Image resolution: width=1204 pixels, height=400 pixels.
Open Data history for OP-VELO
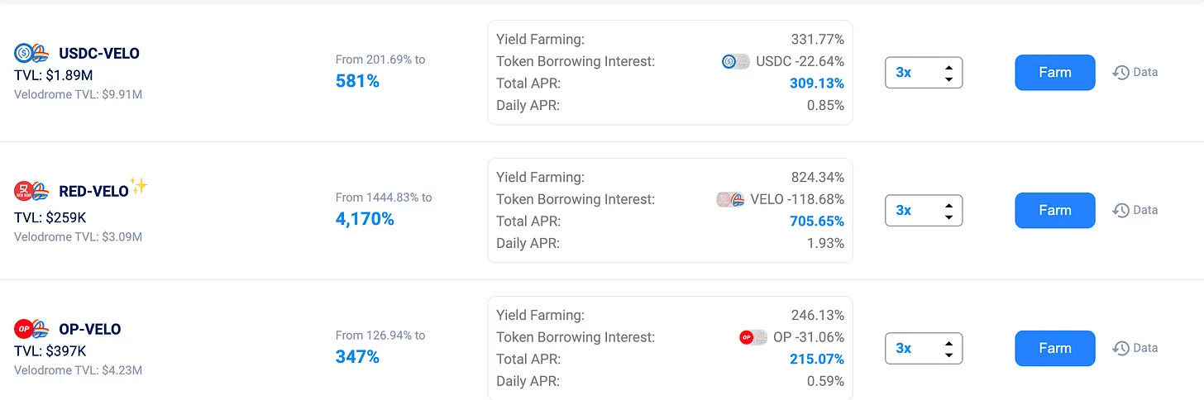(x=1135, y=348)
